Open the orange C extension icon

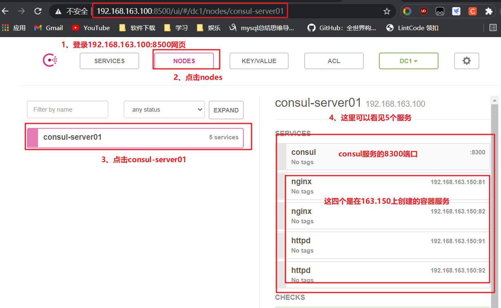pyautogui.click(x=472, y=11)
